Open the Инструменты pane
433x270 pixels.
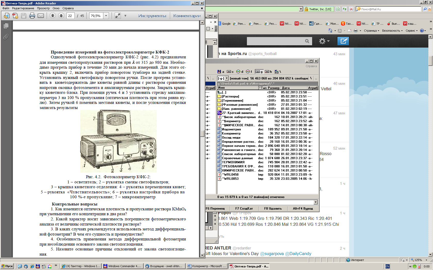pyautogui.click(x=152, y=16)
